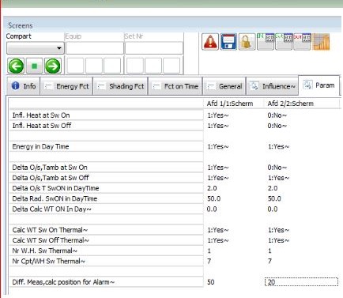This screenshot has width=343, height=298.
Task: Click the Infl. Heat at Sw On row label
Action: [x=41, y=115]
